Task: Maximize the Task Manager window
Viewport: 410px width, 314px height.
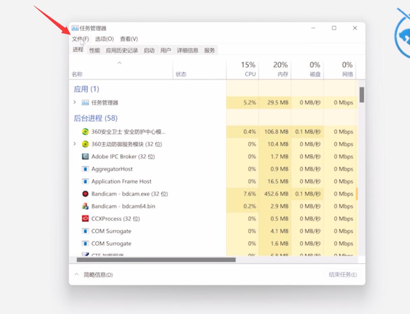Action: click(x=334, y=28)
